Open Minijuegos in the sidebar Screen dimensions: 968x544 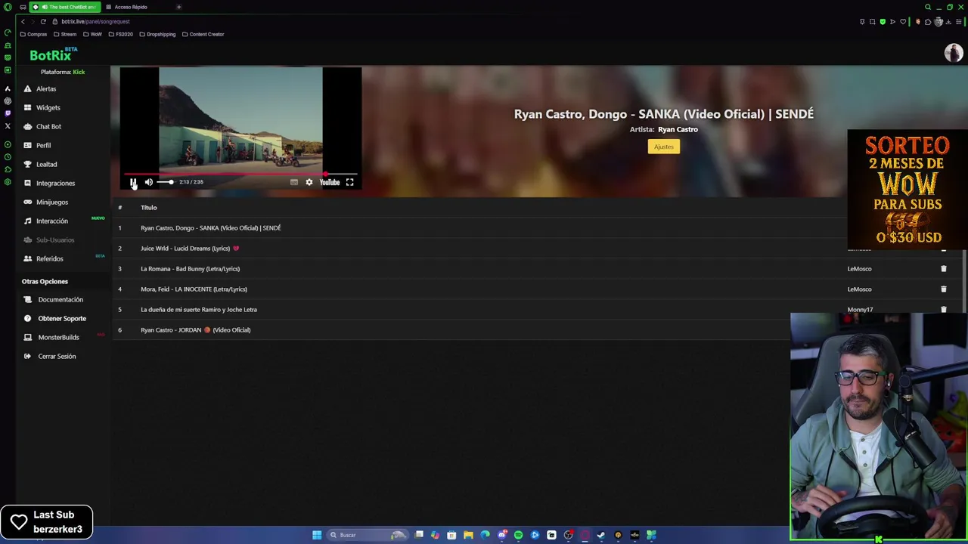pyautogui.click(x=52, y=202)
